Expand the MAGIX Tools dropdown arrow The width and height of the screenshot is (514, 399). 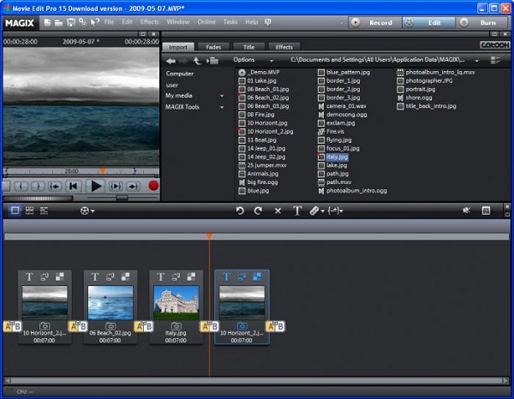pyautogui.click(x=222, y=107)
